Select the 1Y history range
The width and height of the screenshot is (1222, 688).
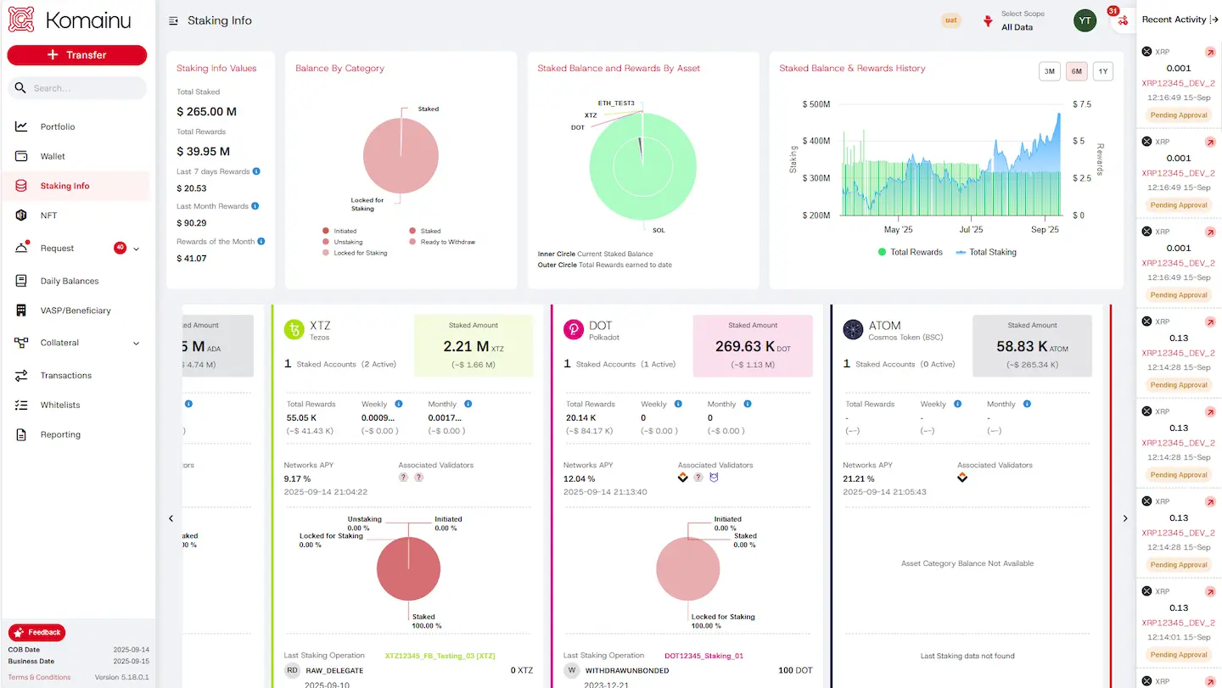[x=1102, y=71]
